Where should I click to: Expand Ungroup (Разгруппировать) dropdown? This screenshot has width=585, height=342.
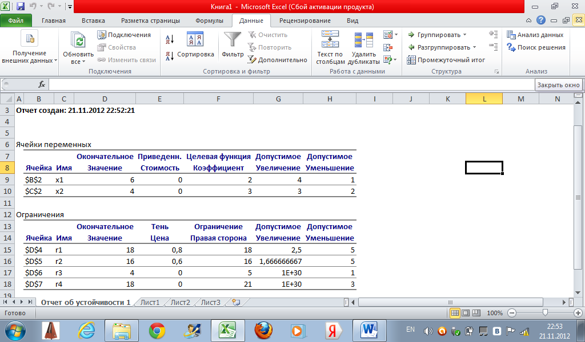click(474, 47)
